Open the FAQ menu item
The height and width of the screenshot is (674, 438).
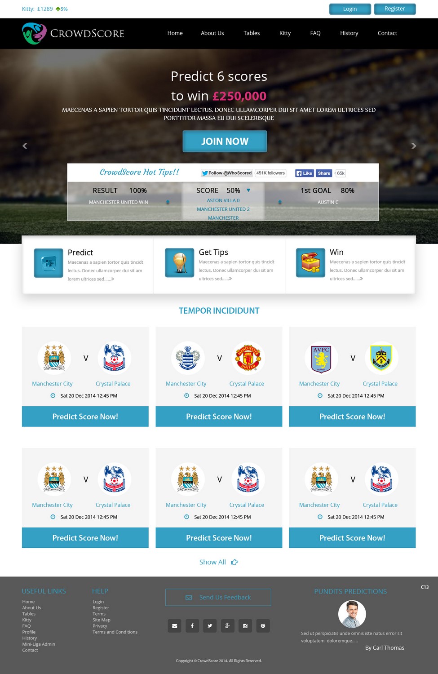coord(315,33)
